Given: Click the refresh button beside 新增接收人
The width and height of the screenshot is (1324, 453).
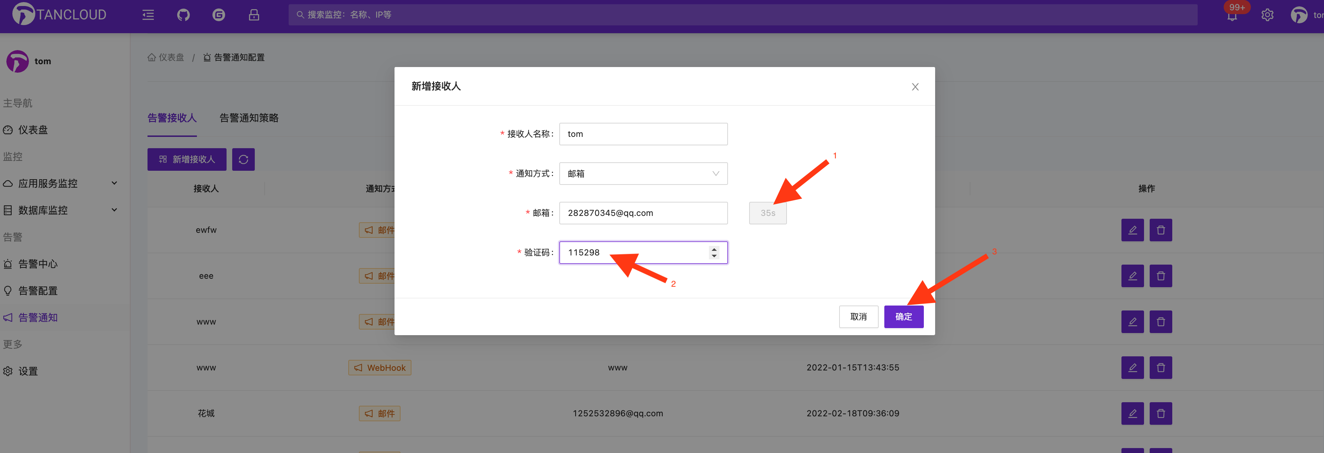Looking at the screenshot, I should coord(243,159).
